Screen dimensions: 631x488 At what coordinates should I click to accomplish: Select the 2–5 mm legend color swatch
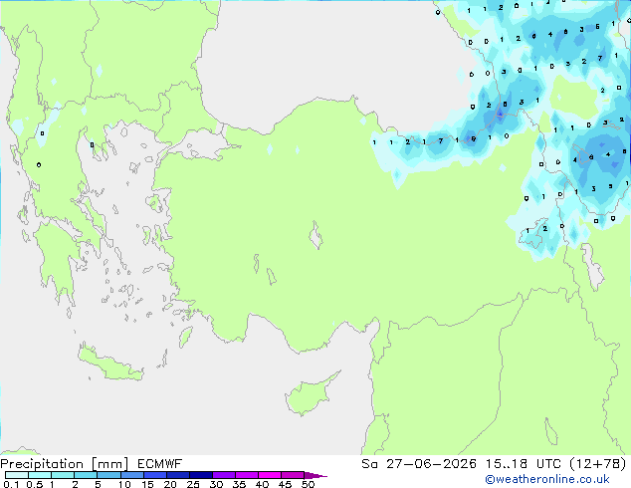pyautogui.click(x=86, y=475)
